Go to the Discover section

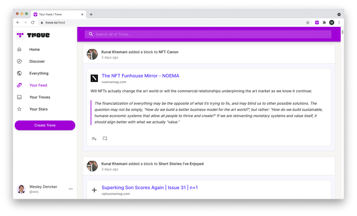click(37, 61)
